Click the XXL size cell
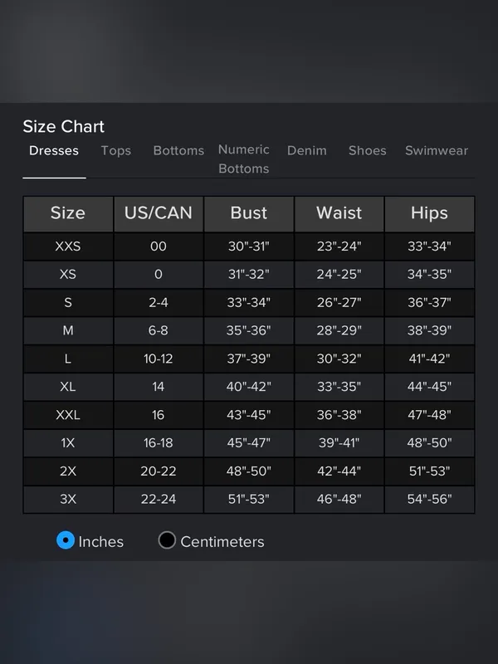498x664 pixels. (68, 415)
